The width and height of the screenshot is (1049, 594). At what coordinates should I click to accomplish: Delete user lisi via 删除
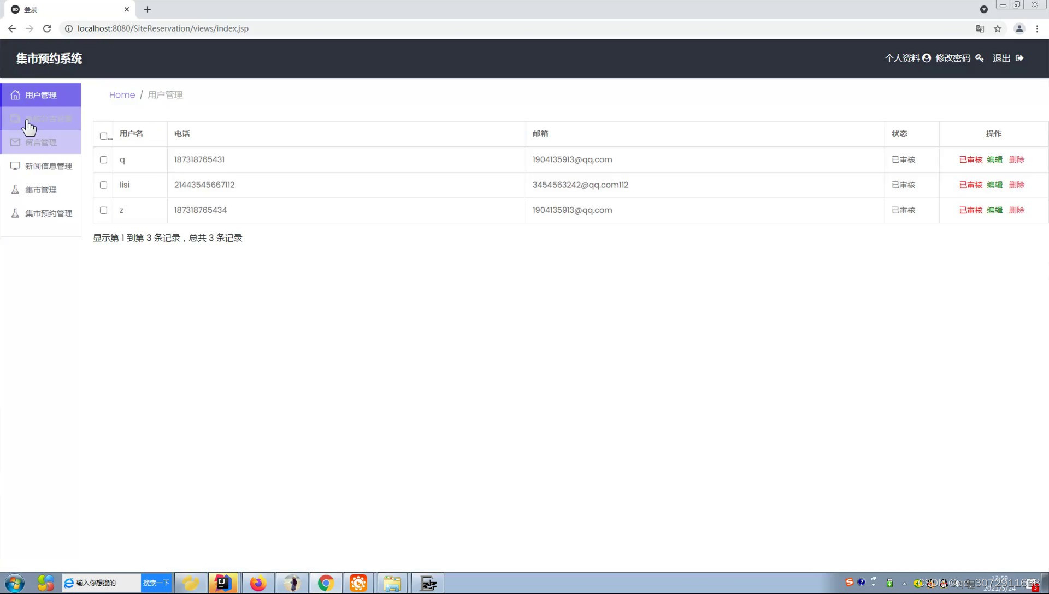coord(1017,185)
